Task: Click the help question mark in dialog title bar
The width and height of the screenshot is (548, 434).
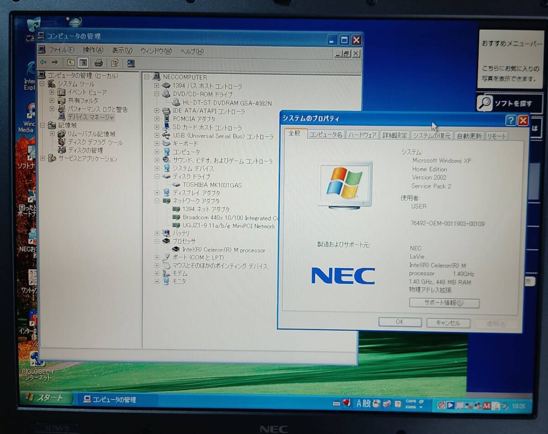Action: point(511,120)
